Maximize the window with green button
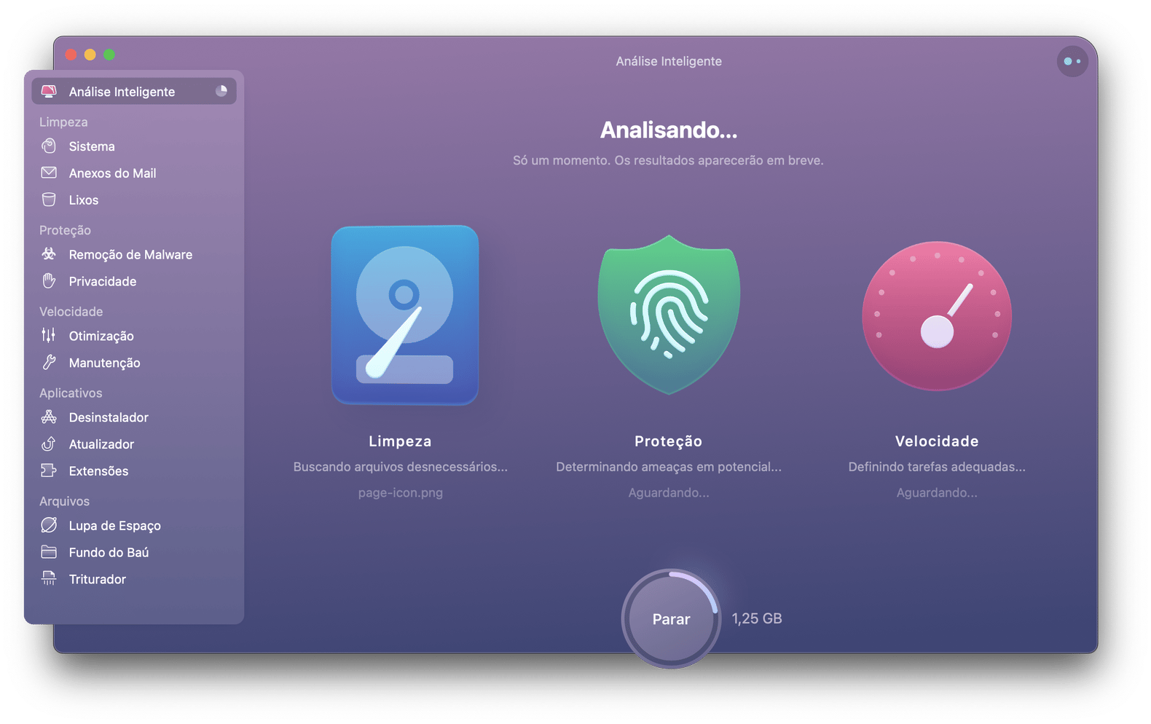The width and height of the screenshot is (1151, 724). pyautogui.click(x=109, y=55)
